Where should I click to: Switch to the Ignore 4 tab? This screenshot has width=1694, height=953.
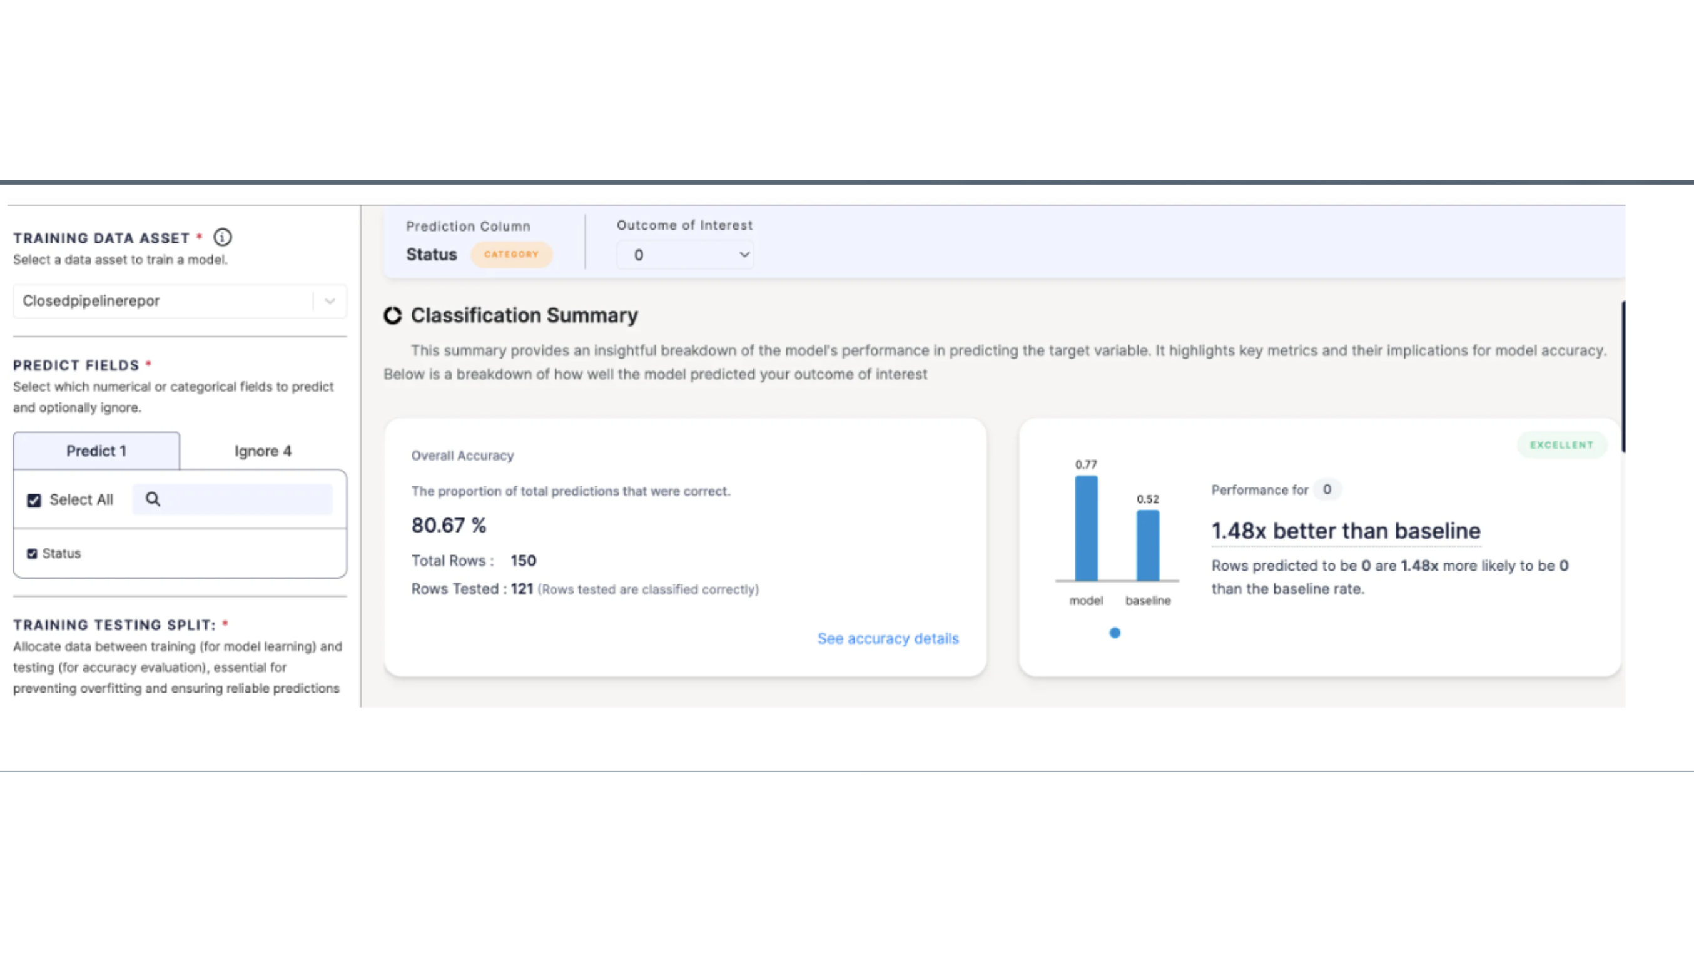[x=262, y=451]
